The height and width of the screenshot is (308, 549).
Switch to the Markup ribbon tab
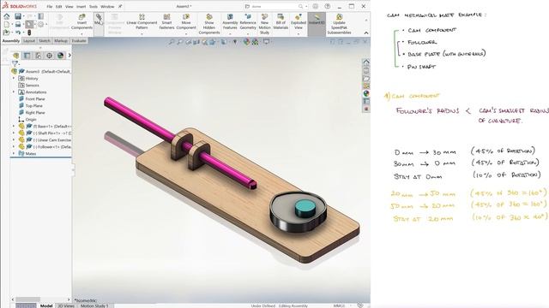[x=61, y=41]
